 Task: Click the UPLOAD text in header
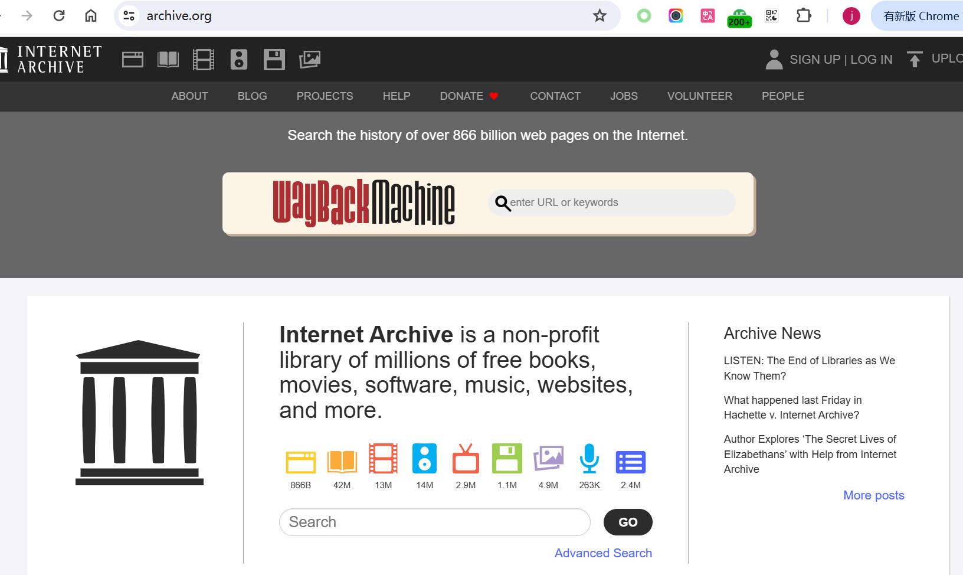tap(946, 58)
